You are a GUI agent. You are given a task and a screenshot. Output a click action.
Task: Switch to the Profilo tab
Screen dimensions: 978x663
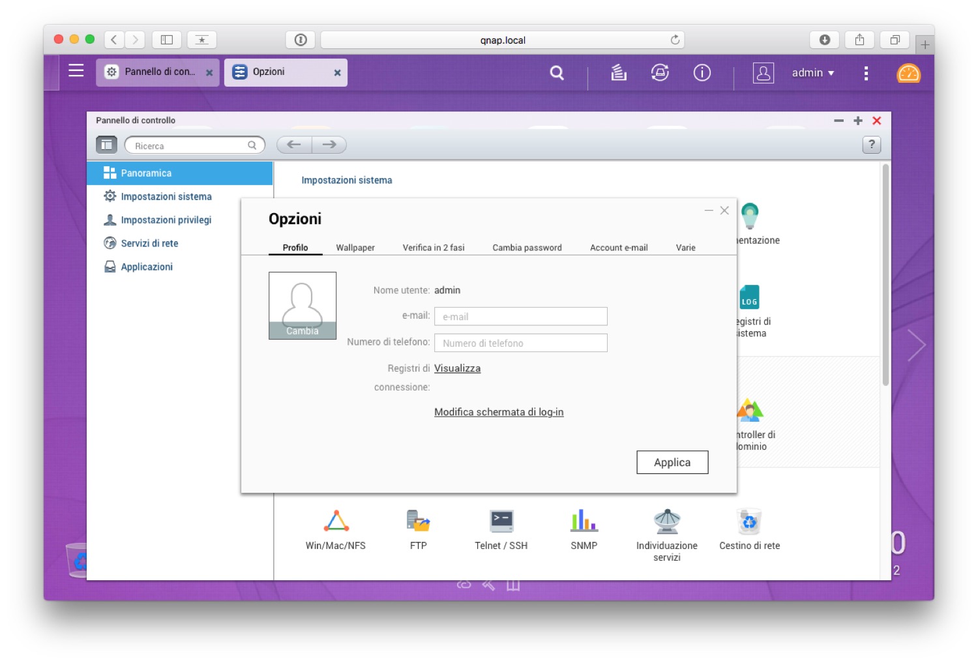(295, 248)
